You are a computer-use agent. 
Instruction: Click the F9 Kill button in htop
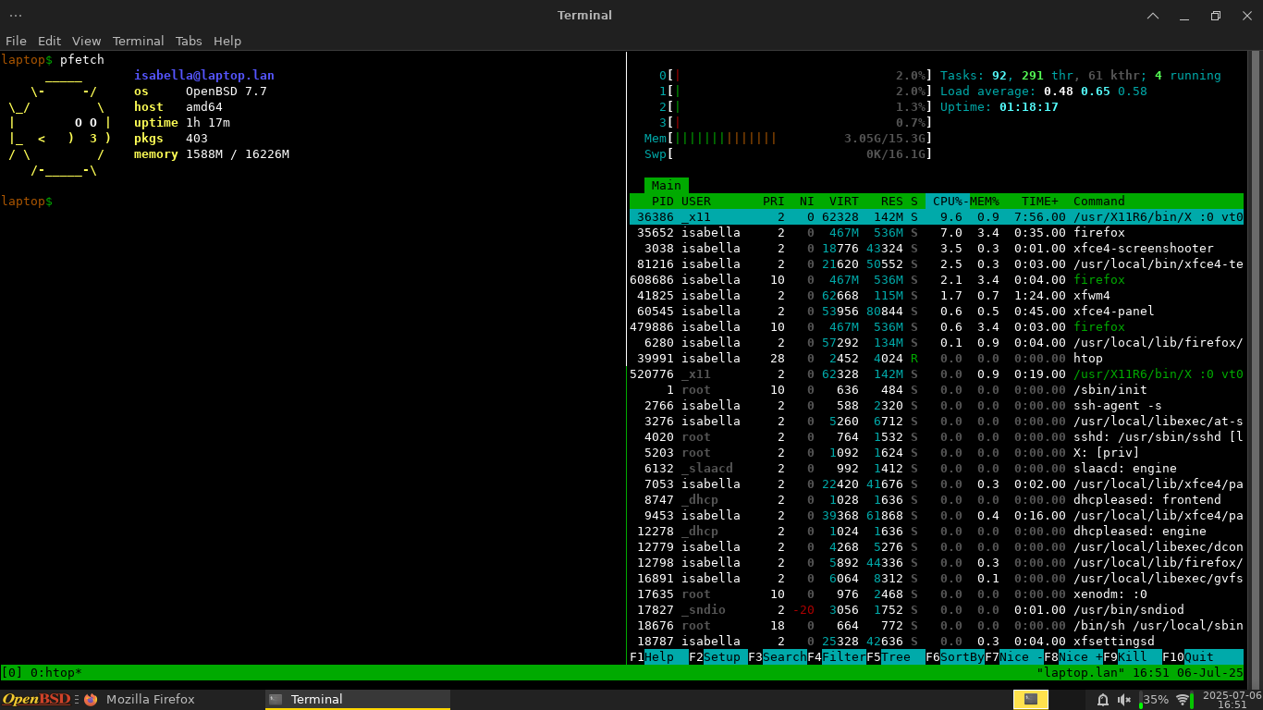[x=1133, y=657]
